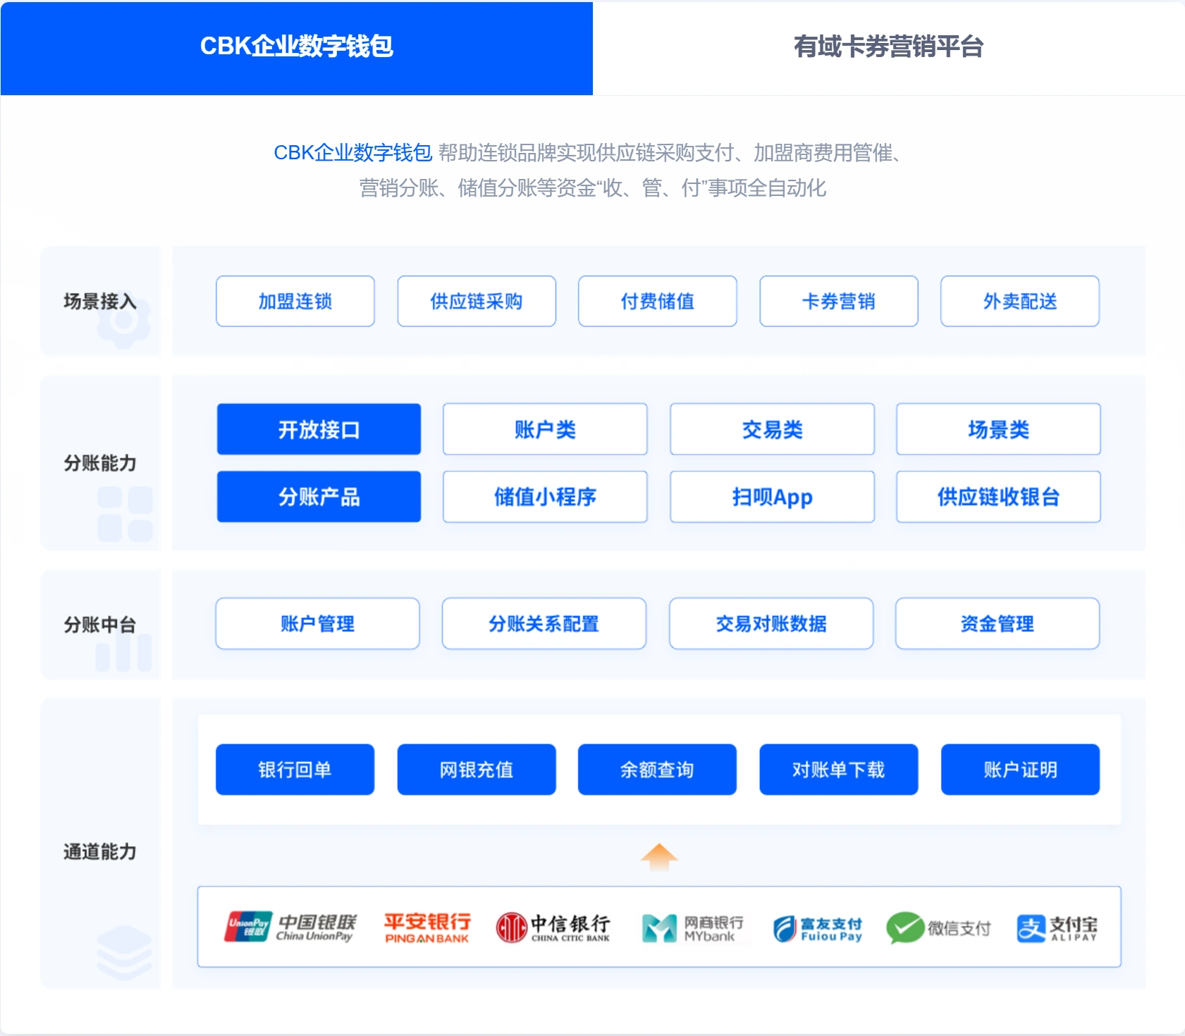Viewport: 1185px width, 1036px height.
Task: Select 卡券营销 scenario
Action: [x=839, y=301]
